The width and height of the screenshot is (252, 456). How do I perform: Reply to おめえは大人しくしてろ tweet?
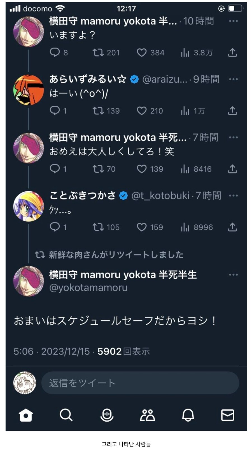(x=55, y=169)
